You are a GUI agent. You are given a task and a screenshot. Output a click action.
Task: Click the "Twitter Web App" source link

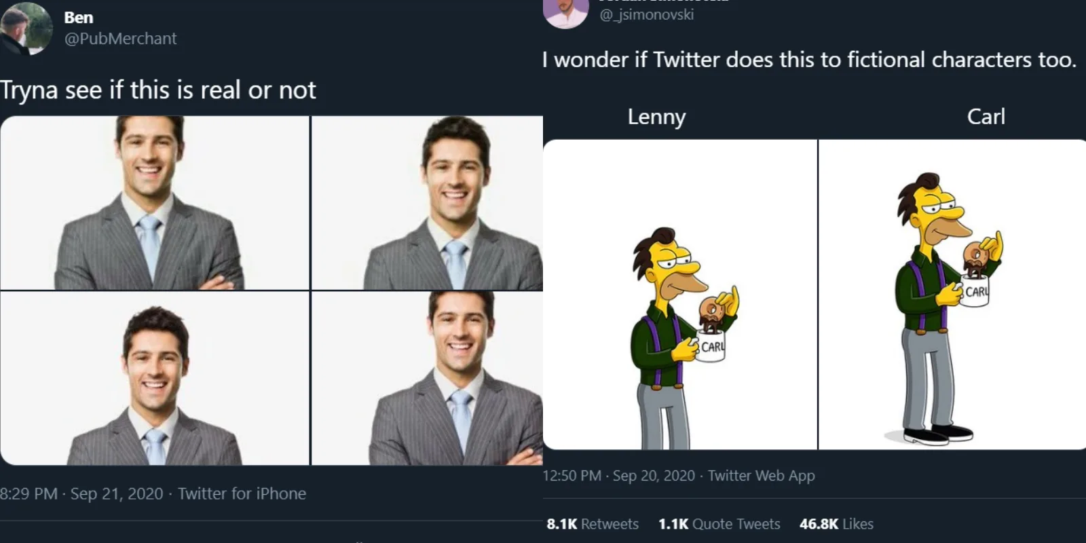[761, 476]
